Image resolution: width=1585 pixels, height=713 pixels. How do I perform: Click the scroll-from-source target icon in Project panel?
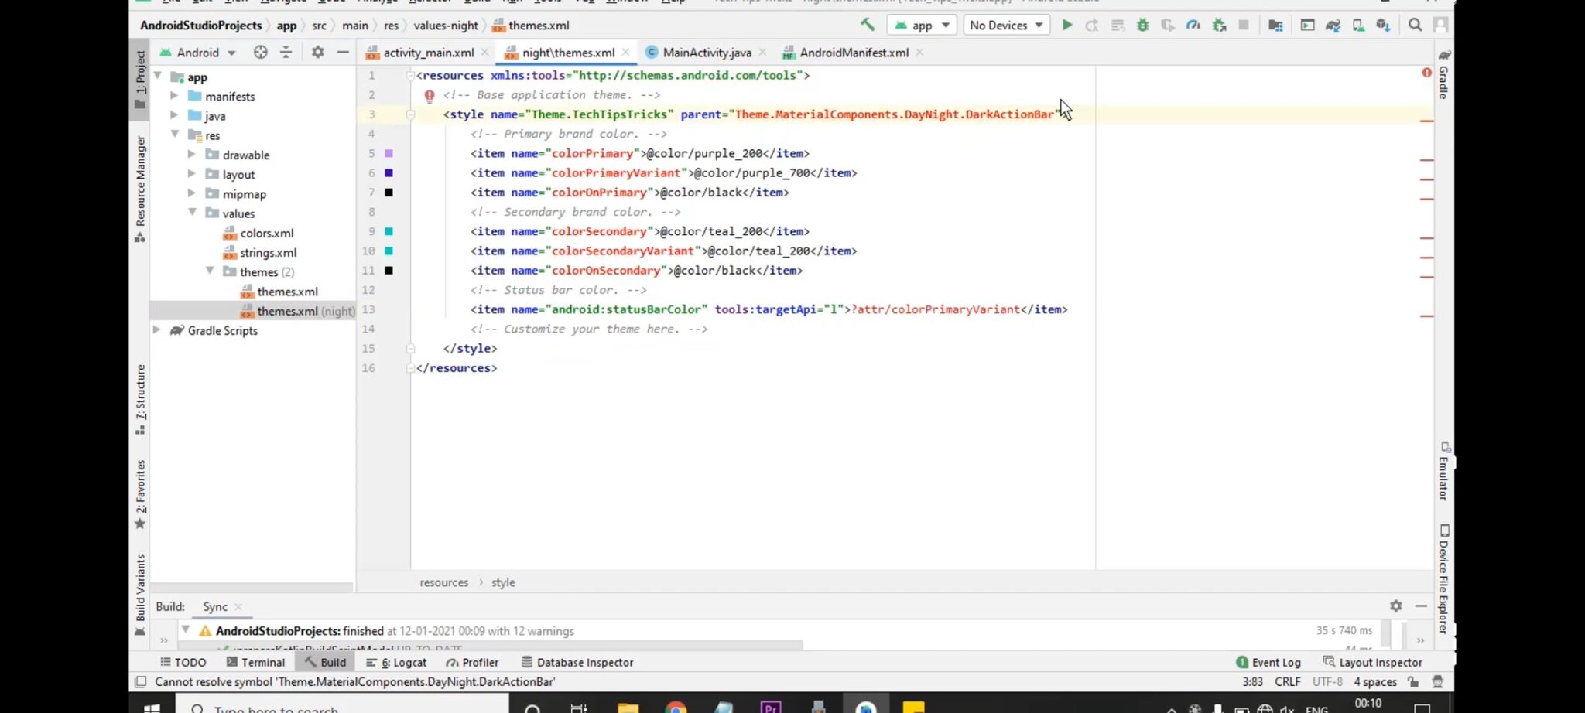[261, 52]
